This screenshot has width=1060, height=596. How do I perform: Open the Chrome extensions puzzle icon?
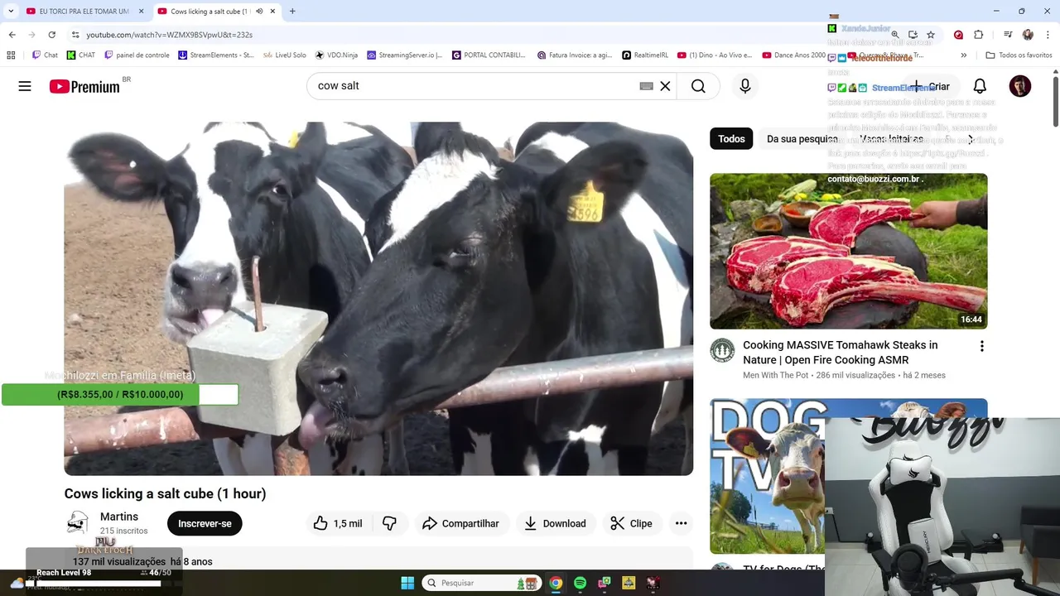[x=978, y=35]
